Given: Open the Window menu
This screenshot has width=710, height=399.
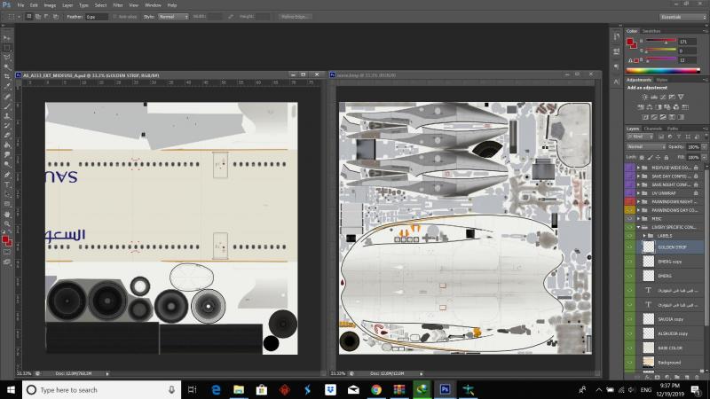Looking at the screenshot, I should [153, 5].
